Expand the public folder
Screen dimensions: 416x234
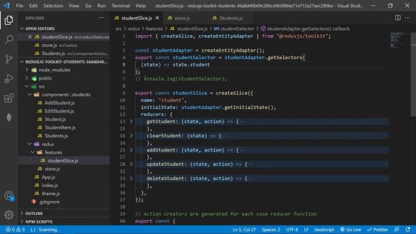(x=27, y=78)
